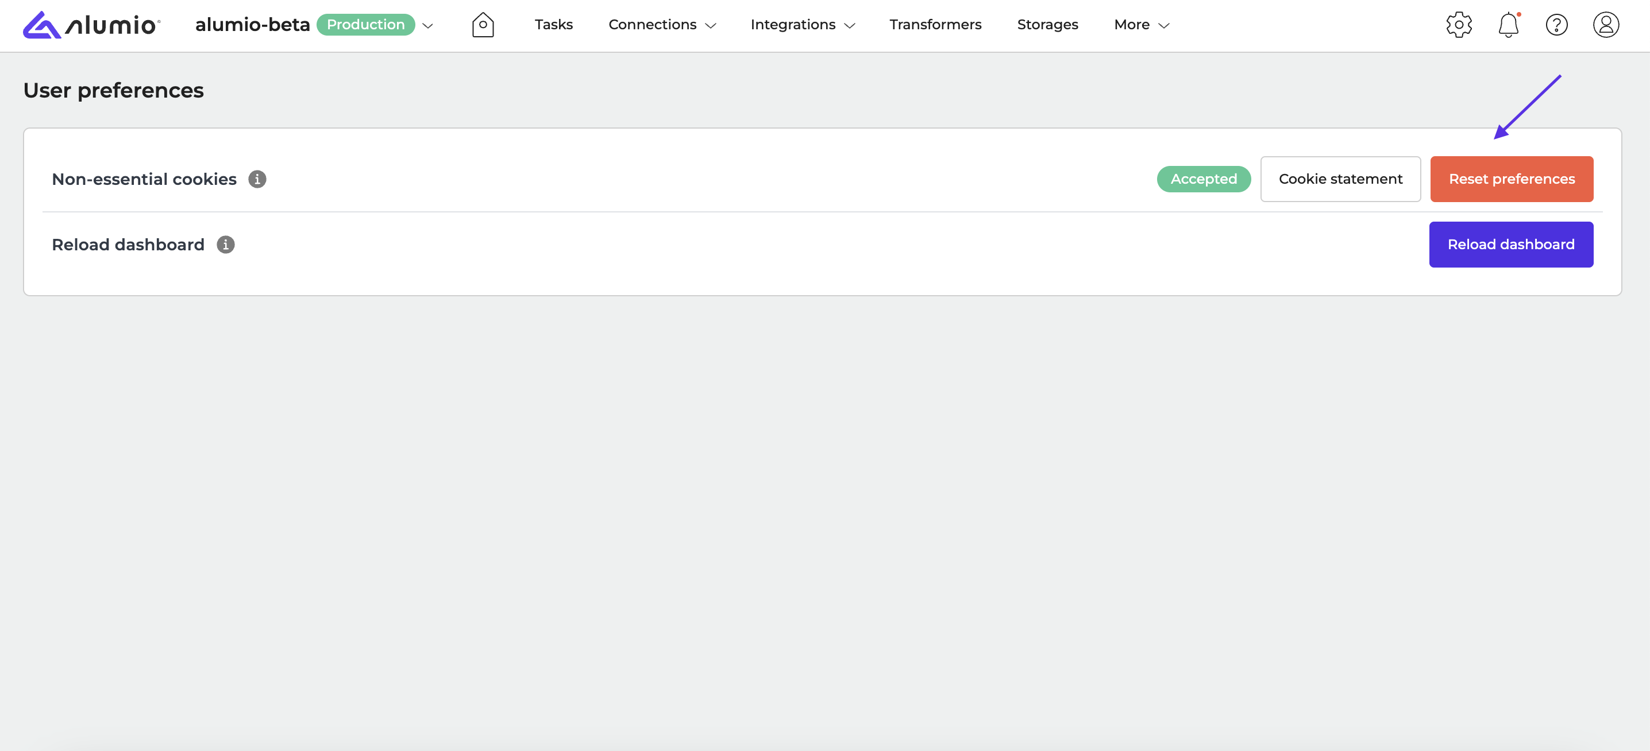Open the Cookie statement
Image resolution: width=1650 pixels, height=751 pixels.
1341,179
